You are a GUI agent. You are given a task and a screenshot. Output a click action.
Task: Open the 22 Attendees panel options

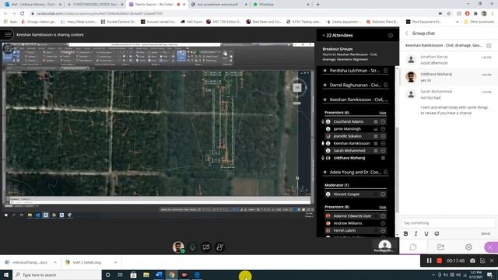pyautogui.click(x=391, y=36)
